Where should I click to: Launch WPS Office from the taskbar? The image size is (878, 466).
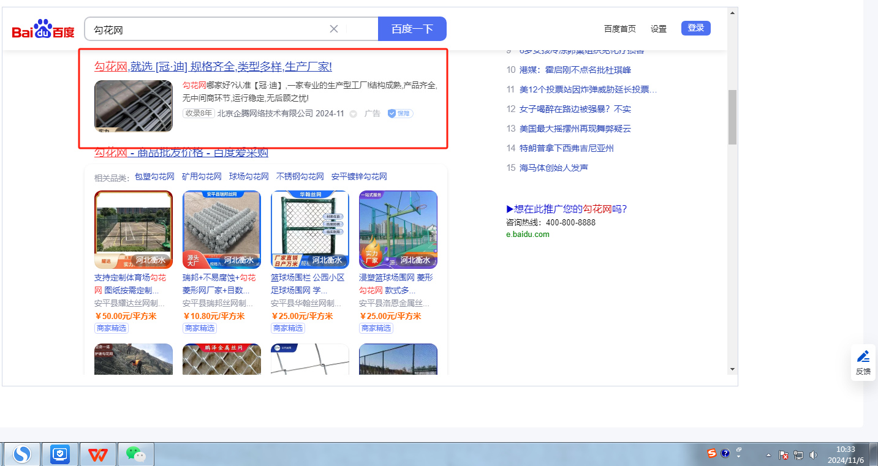[97, 454]
